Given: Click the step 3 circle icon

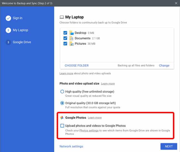Looking at the screenshot, I should (x=8, y=42).
